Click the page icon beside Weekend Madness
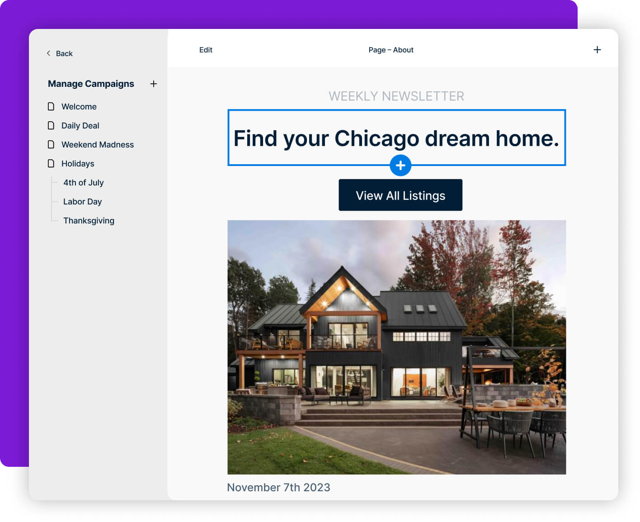This screenshot has width=640, height=522. tap(51, 144)
